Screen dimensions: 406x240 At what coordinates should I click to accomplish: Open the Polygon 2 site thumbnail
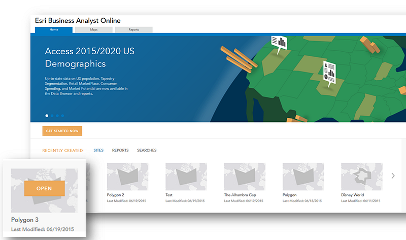pyautogui.click(x=128, y=177)
